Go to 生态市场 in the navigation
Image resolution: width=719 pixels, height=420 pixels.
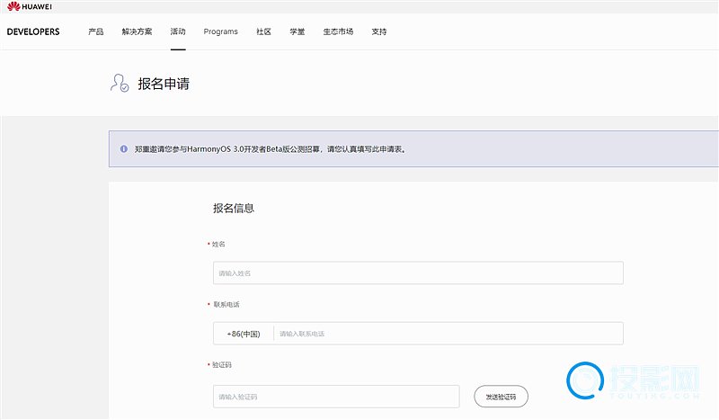coord(338,31)
